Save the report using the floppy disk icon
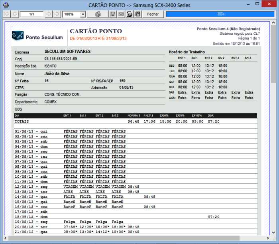This screenshot has height=244, width=279. pos(113,14)
